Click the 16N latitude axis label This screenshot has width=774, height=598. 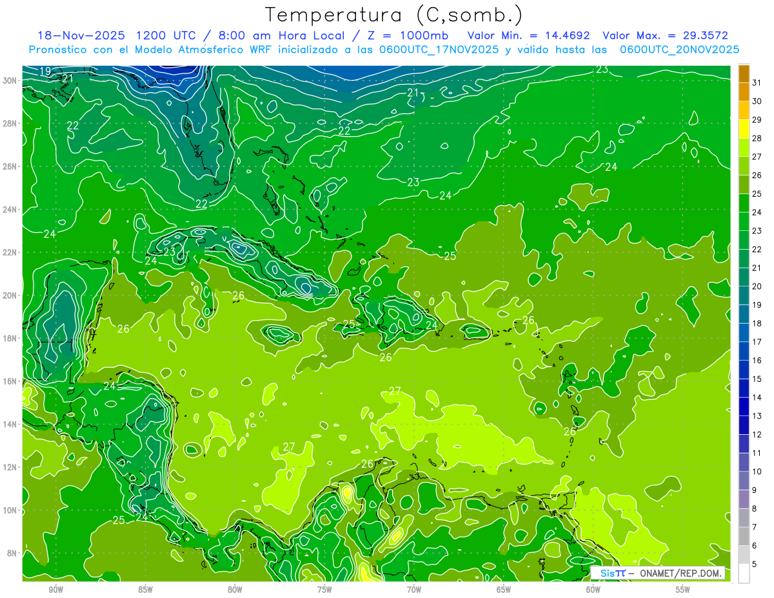pos(10,381)
